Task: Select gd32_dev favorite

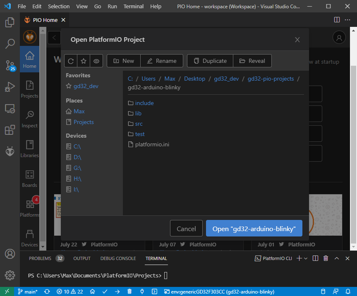Action: 86,86
